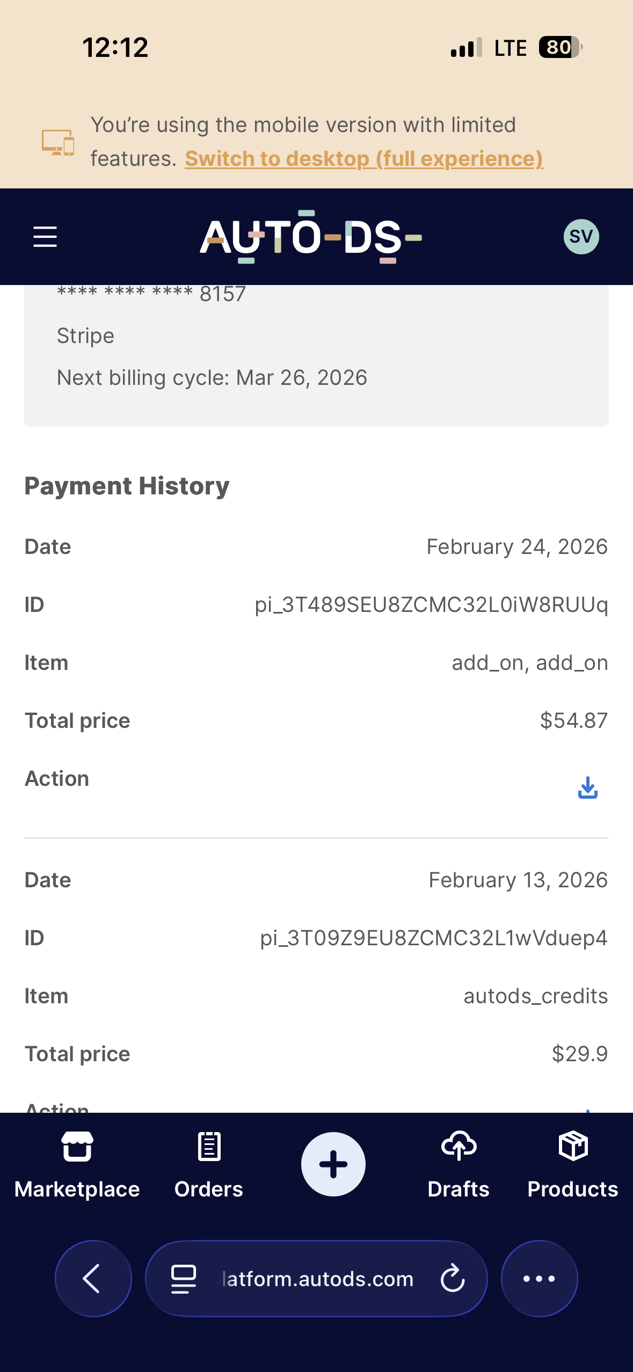Click Switch to desktop (full experience) link
Screen dimensions: 633x1372
pos(363,159)
